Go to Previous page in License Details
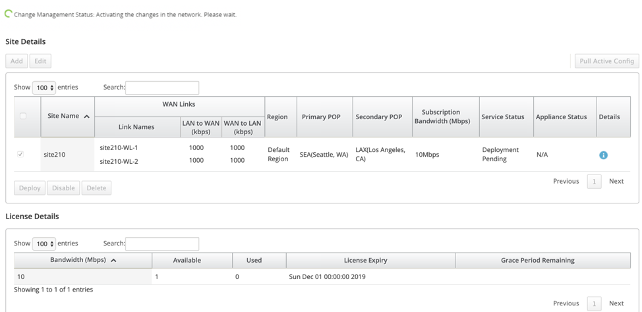Image resolution: width=642 pixels, height=312 pixels. click(566, 303)
